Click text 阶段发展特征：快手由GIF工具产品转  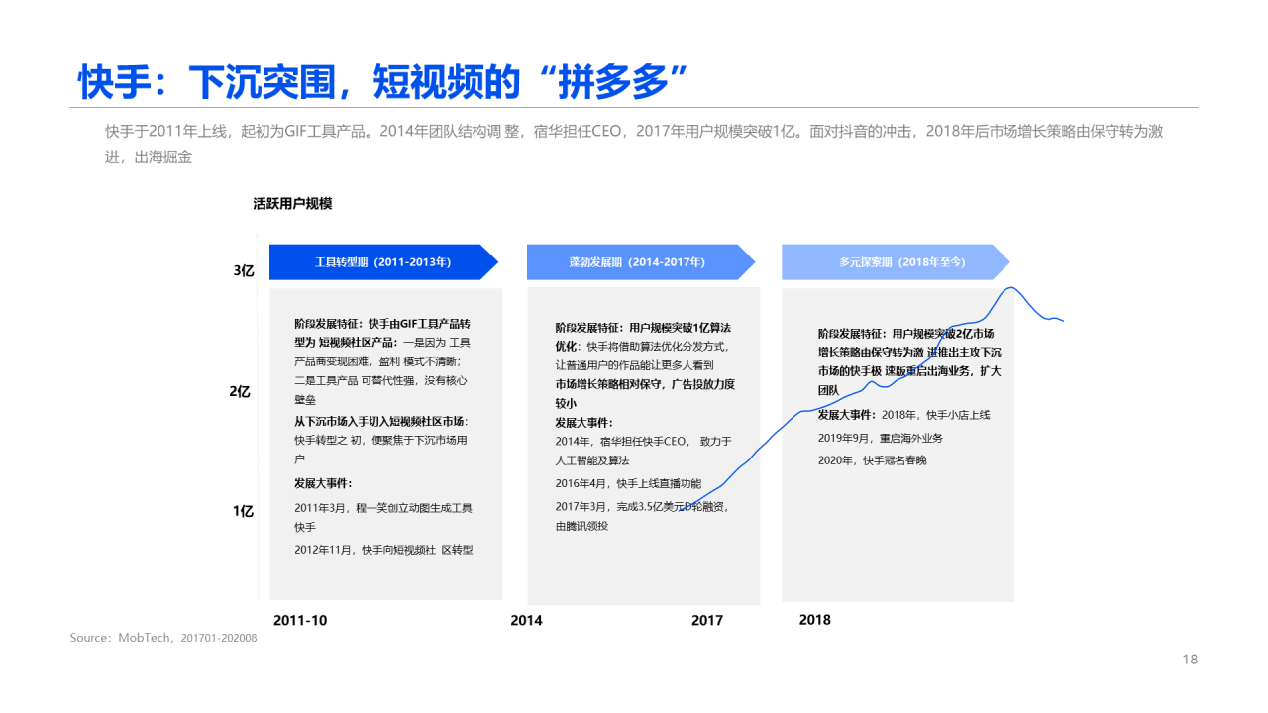point(382,323)
